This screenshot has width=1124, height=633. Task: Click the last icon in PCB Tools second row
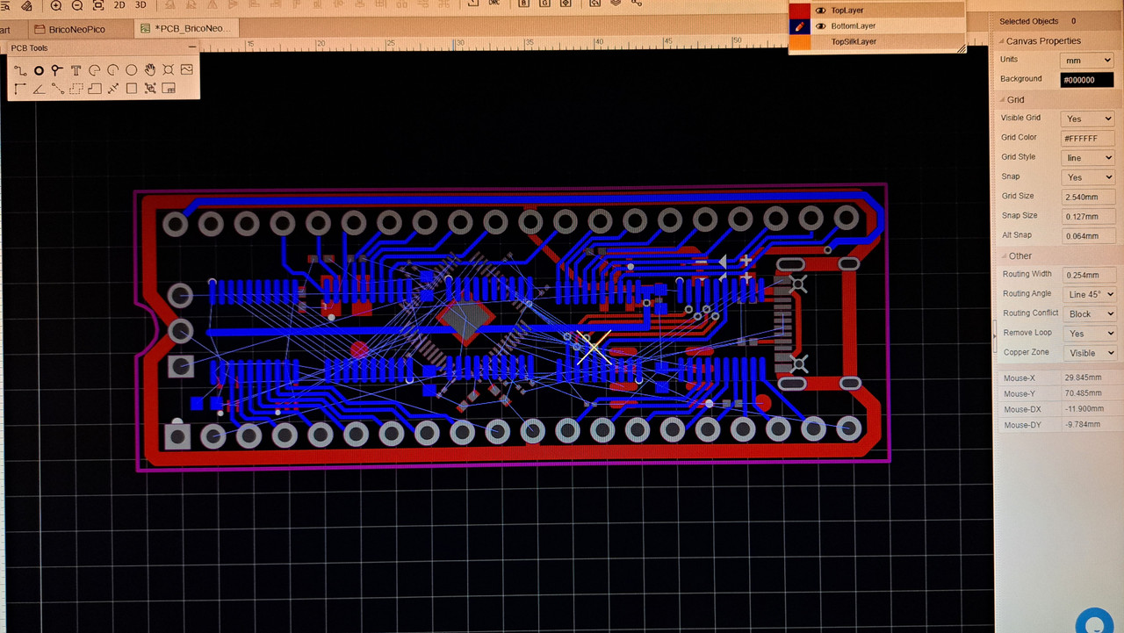[169, 89]
